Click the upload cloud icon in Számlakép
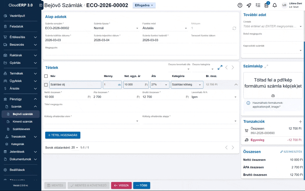Screen dimensions: 305x191 (x=273, y=95)
